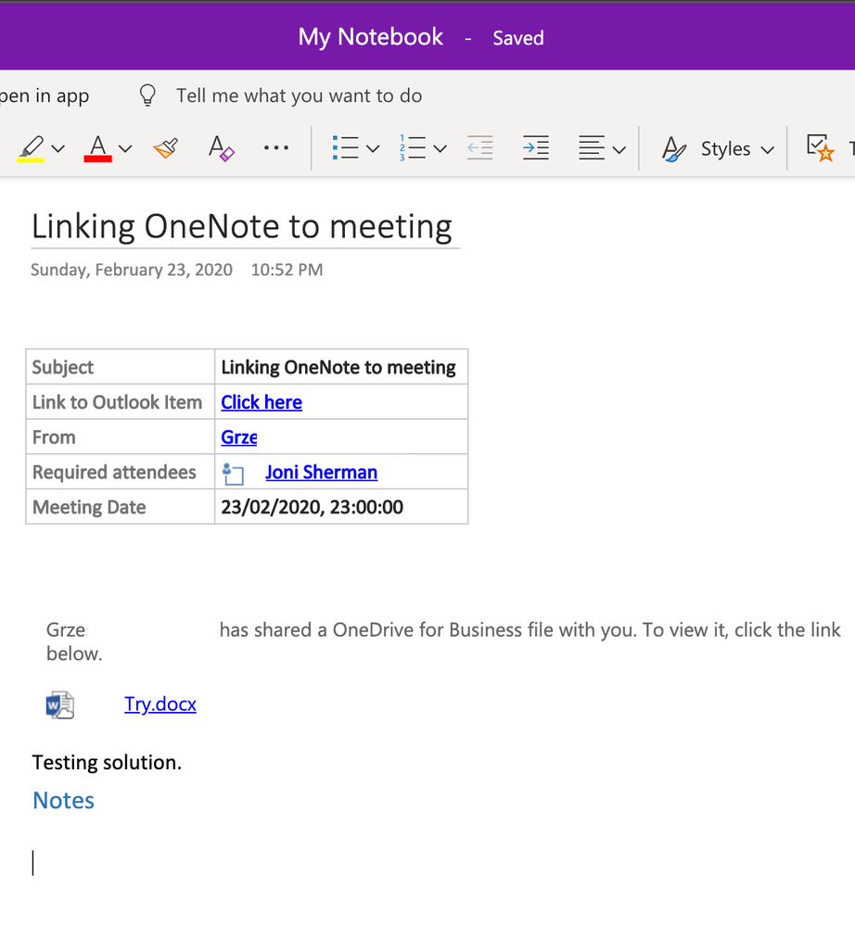The image size is (855, 926).
Task: Open the Click here Outlook link
Action: [262, 402]
